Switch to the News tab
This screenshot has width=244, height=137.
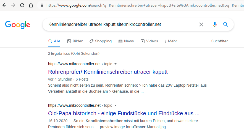[126, 41]
